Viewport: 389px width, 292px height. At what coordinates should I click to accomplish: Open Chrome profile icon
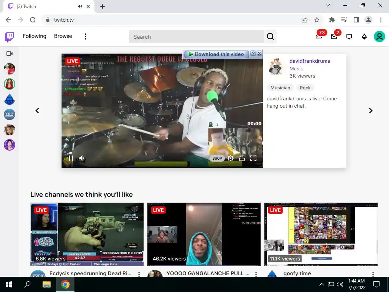tap(368, 20)
